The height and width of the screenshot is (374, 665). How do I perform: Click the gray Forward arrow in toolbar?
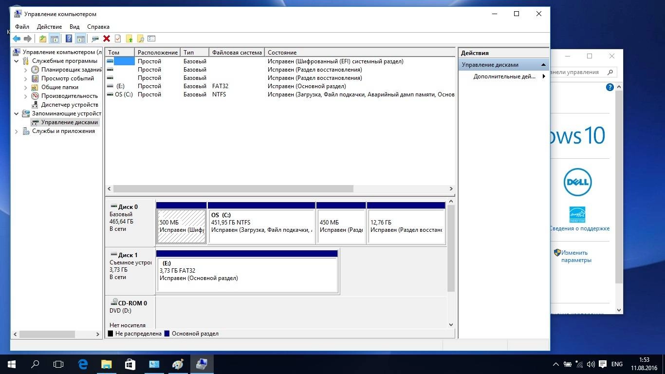(x=28, y=38)
